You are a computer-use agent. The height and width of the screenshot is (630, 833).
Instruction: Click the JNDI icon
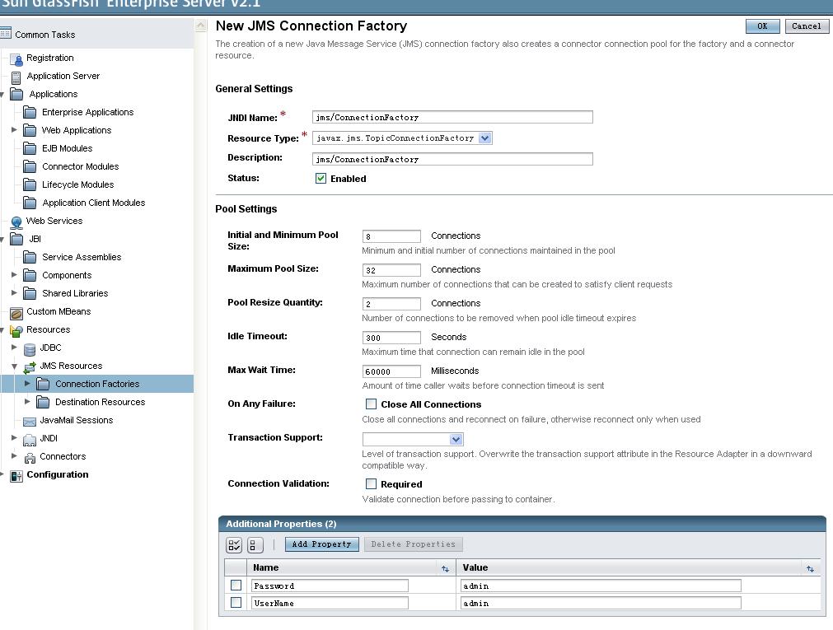pos(30,439)
